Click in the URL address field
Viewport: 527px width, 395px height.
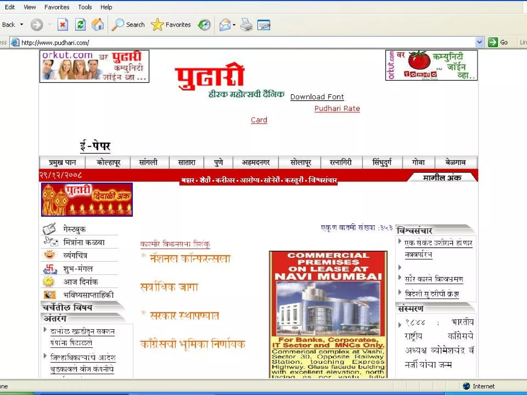click(x=232, y=42)
